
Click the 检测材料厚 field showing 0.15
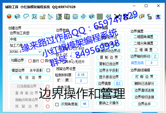(81, 75)
